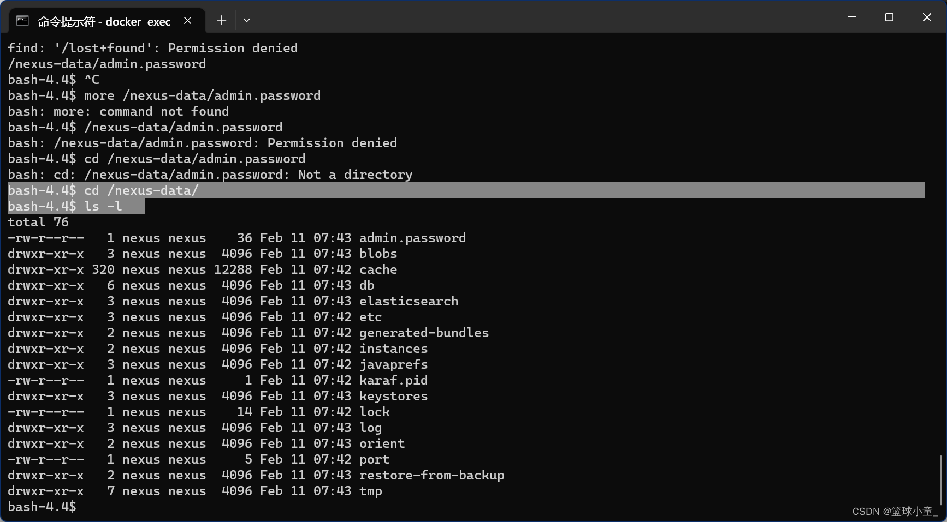Click the size value 36 of admin.password
The height and width of the screenshot is (522, 947).
click(244, 238)
